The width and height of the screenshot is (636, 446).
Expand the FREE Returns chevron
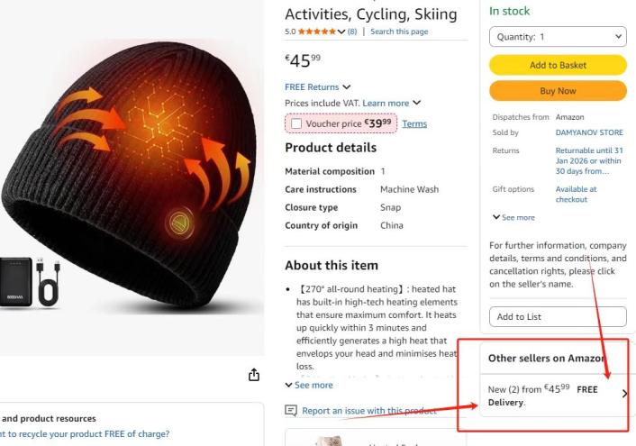347,87
